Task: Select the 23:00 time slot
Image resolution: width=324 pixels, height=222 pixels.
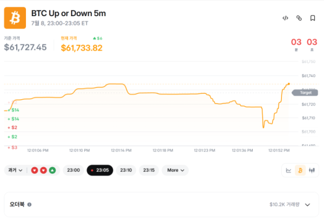Action: click(73, 170)
